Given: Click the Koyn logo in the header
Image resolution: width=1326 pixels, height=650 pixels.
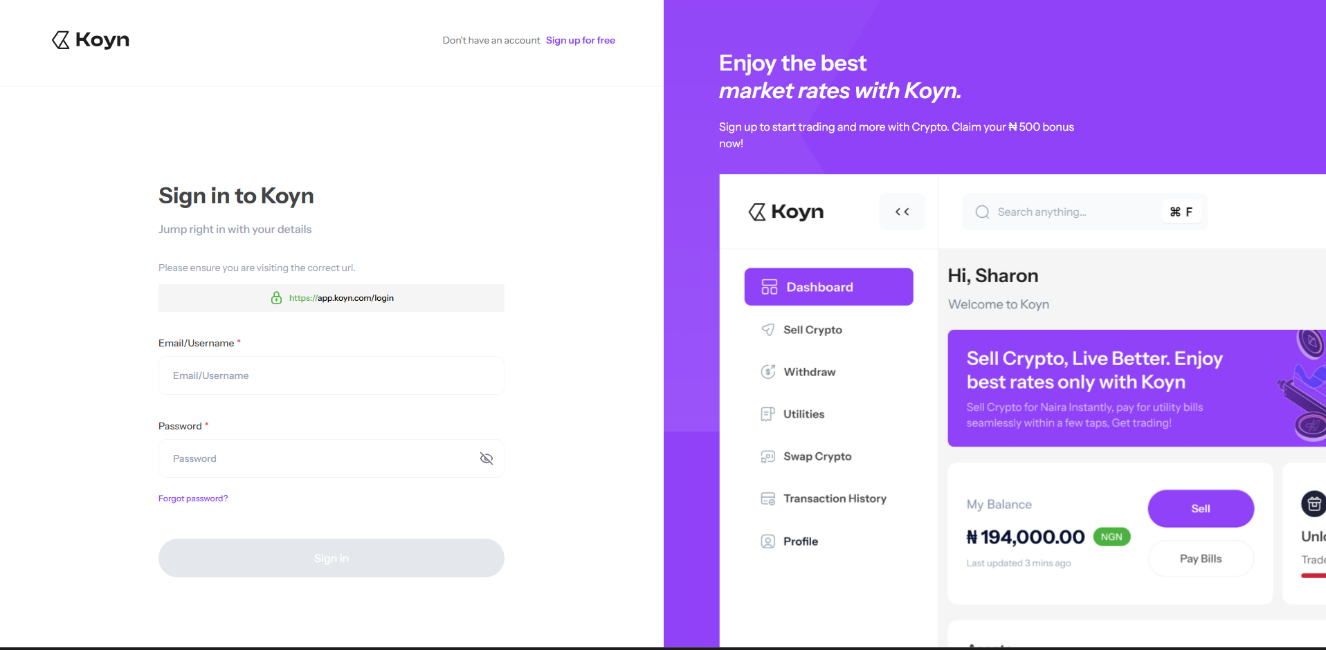Looking at the screenshot, I should [91, 40].
